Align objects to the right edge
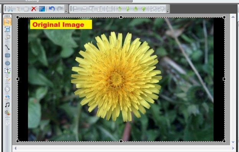 click(x=84, y=9)
